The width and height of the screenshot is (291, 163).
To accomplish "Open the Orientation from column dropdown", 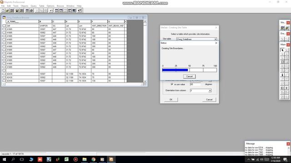I will point(210,91).
